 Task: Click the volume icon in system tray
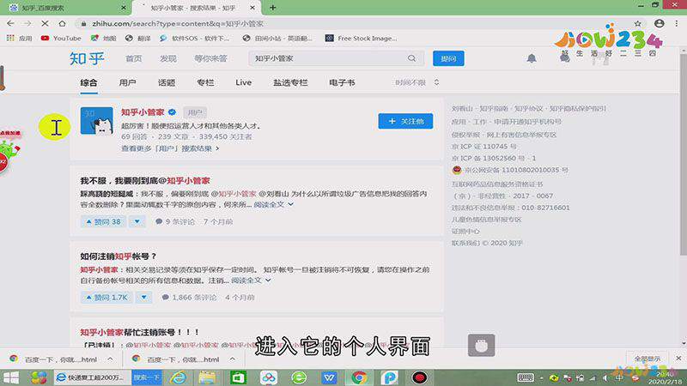[x=605, y=377]
